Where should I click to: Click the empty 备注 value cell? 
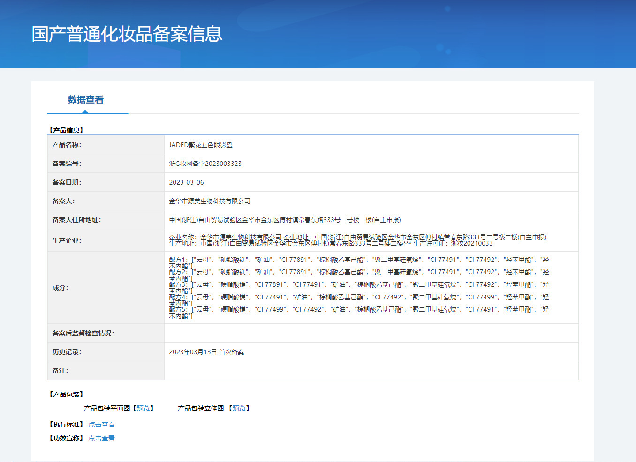click(371, 371)
